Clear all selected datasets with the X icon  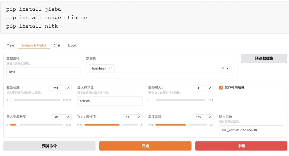click(223, 68)
